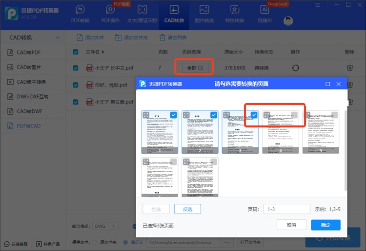Collapse the CAD转换 sidebar section
The width and height of the screenshot is (366, 251).
click(x=58, y=37)
